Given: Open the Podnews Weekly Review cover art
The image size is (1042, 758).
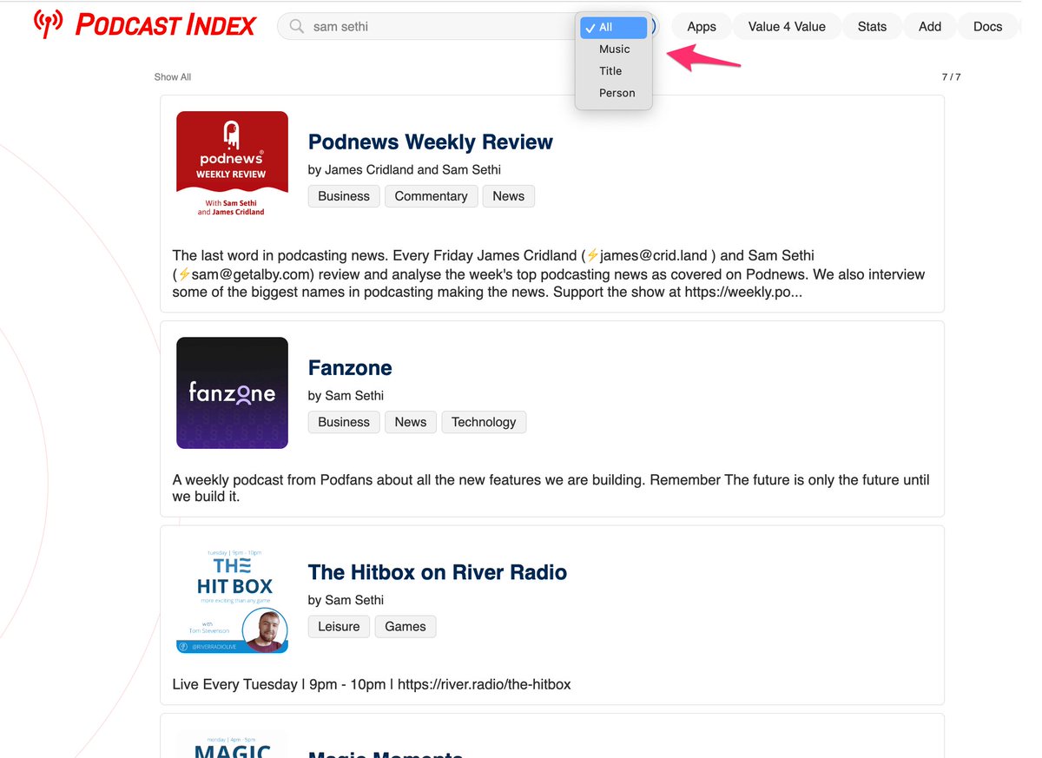Looking at the screenshot, I should point(232,167).
